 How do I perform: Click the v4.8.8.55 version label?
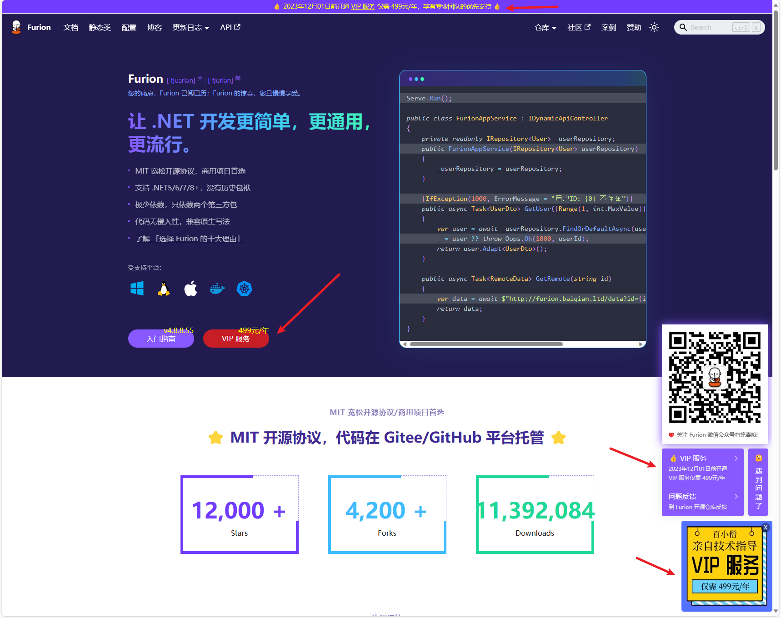179,330
